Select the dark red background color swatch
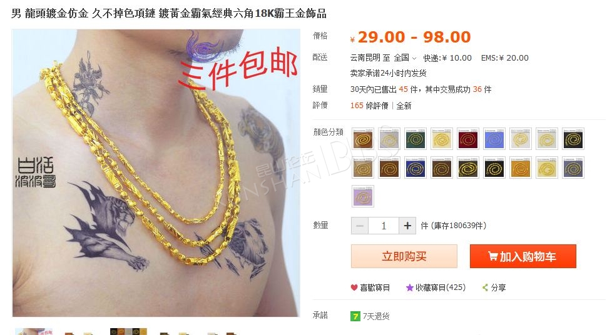612x335 pixels. 467,139
